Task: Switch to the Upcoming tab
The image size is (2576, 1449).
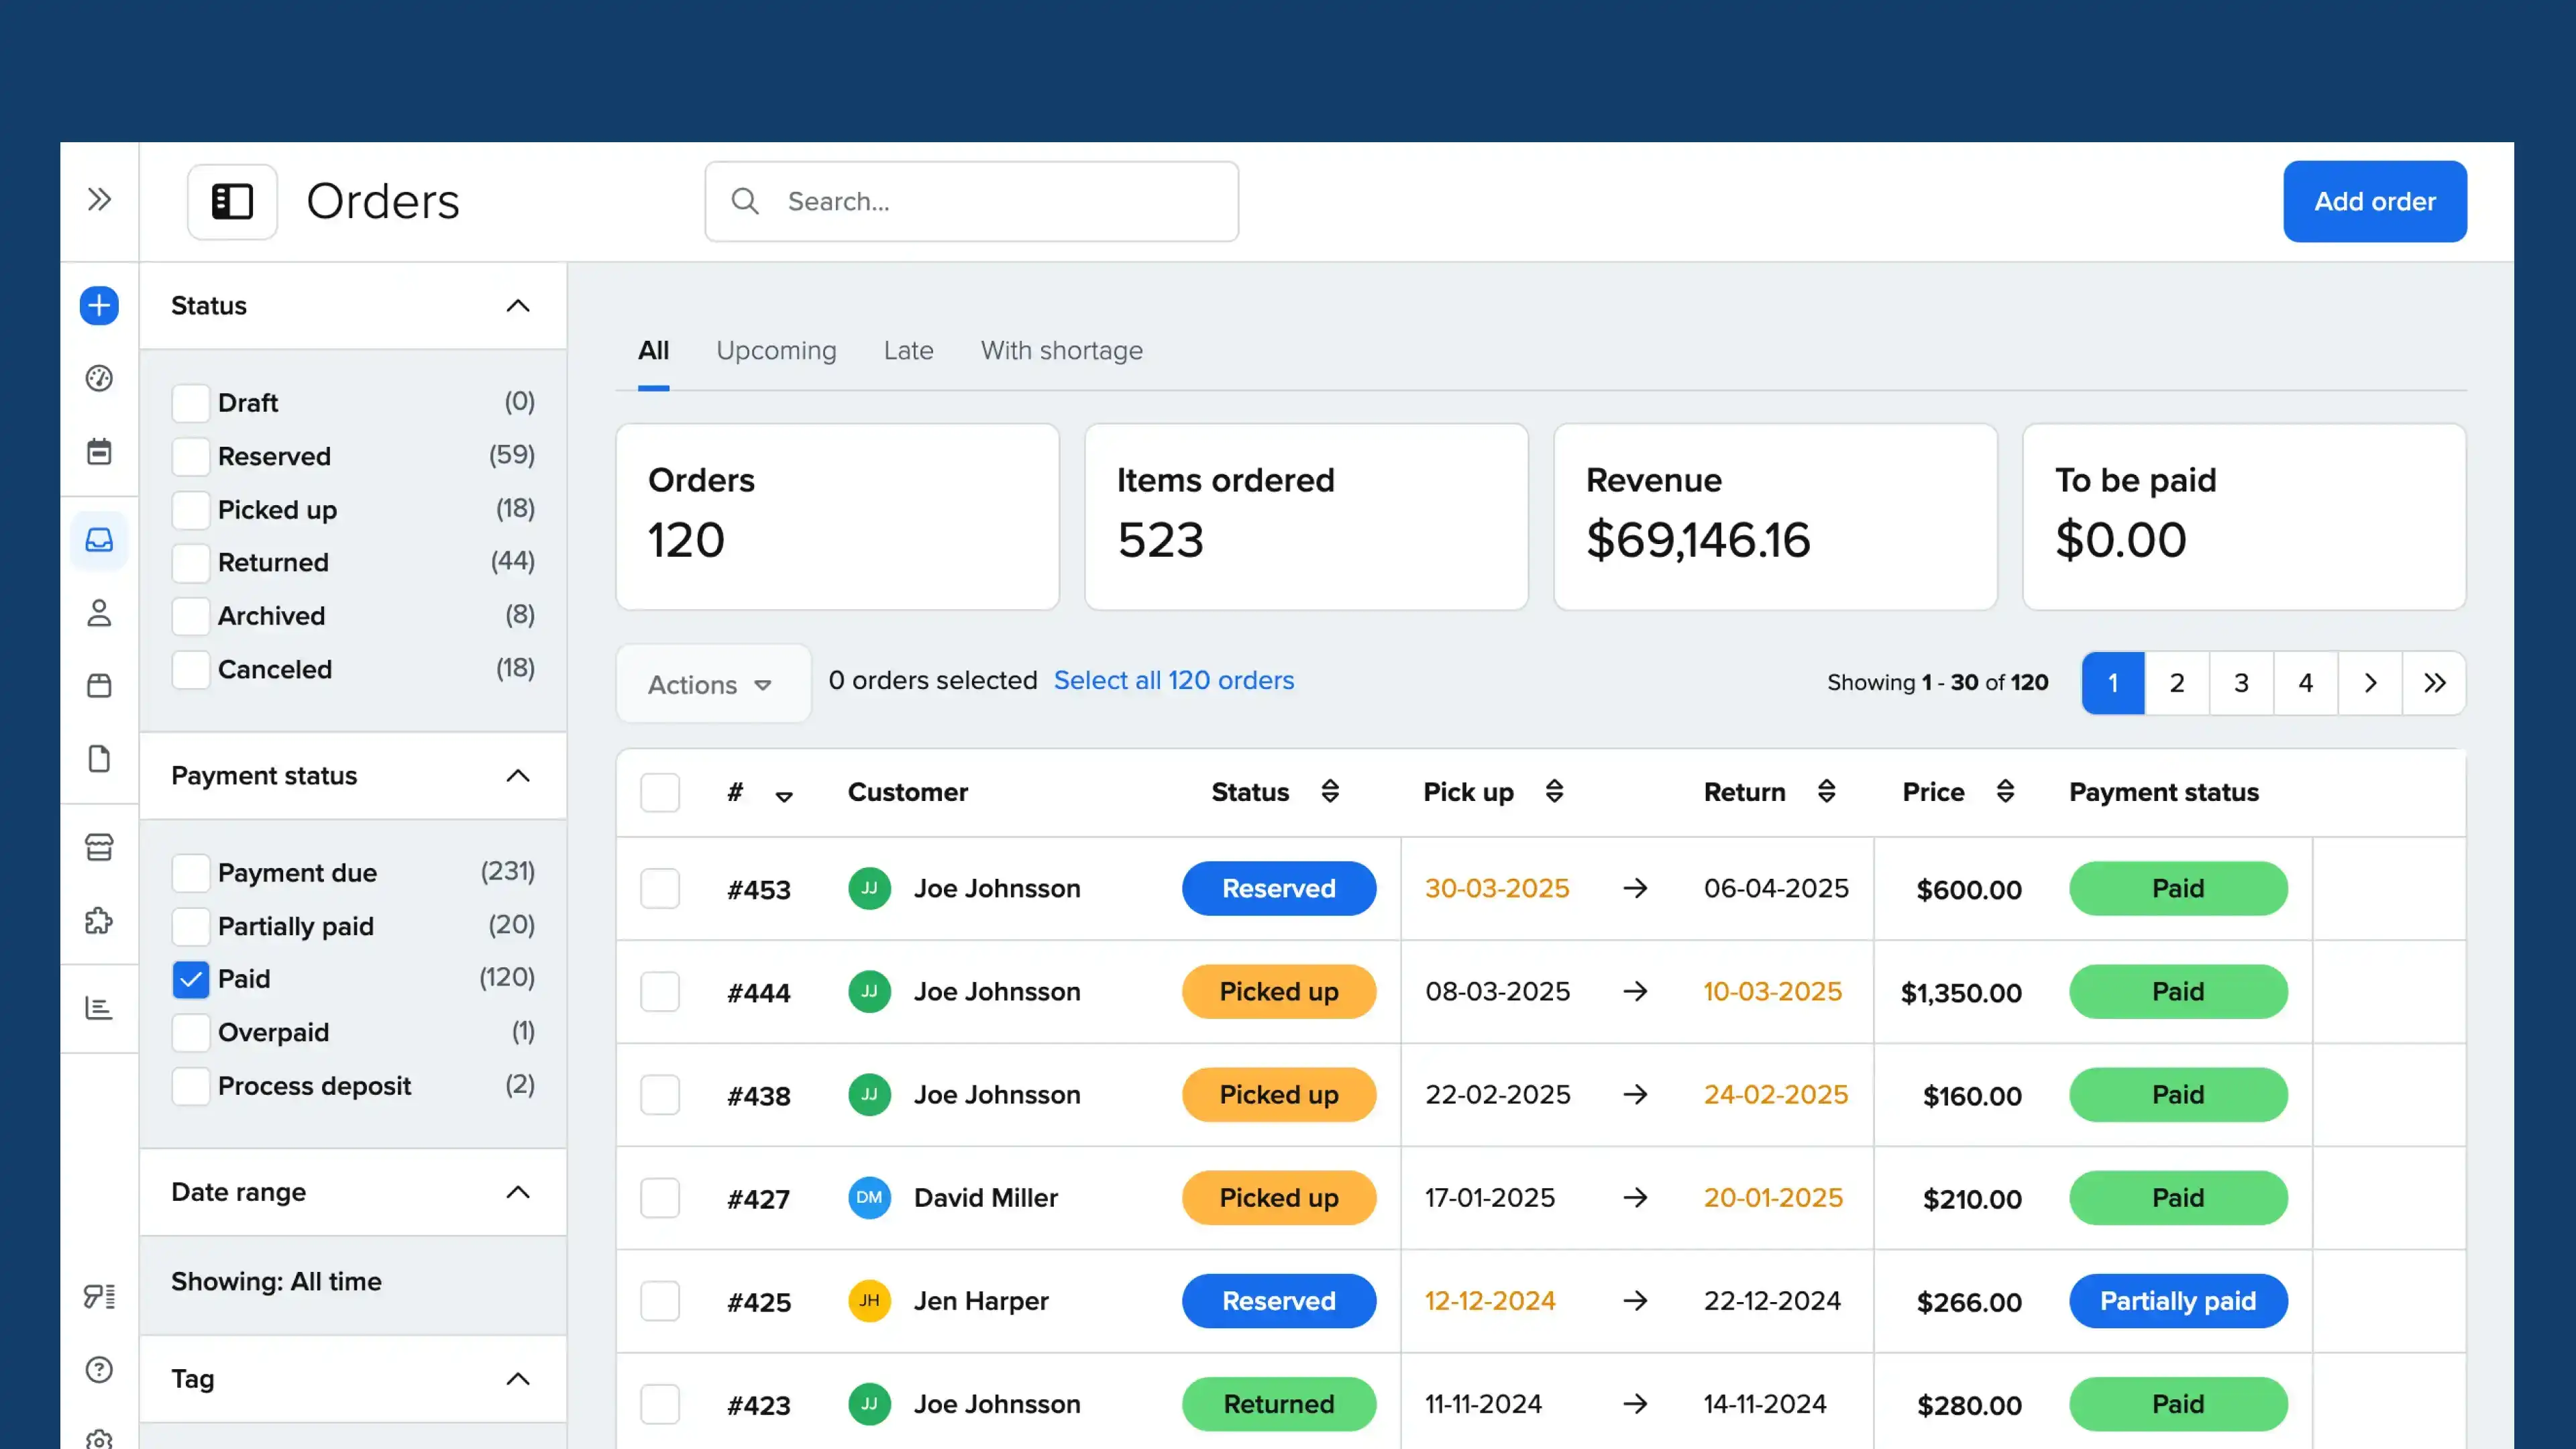Action: coord(776,350)
